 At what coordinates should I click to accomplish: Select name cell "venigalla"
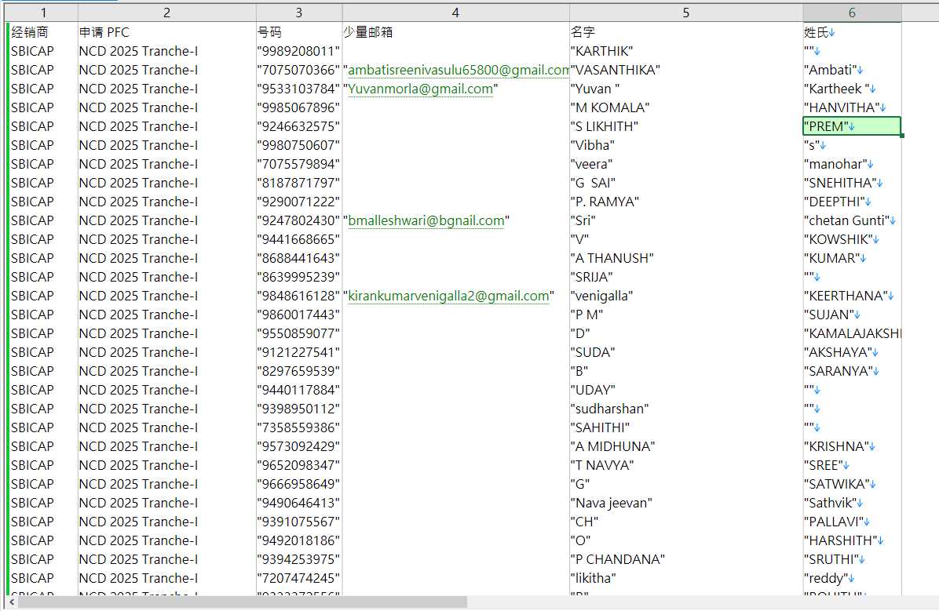685,296
